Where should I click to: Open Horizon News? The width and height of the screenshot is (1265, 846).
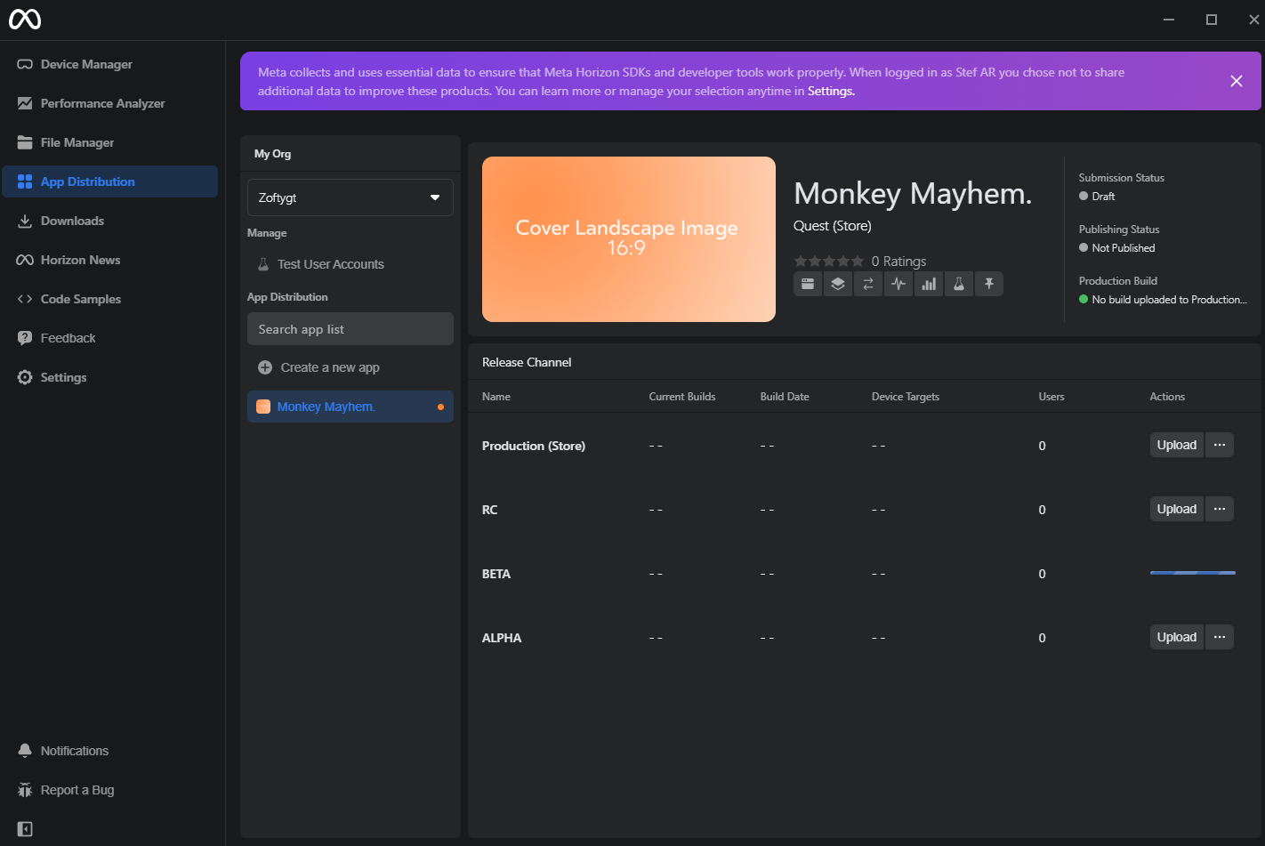click(109, 260)
